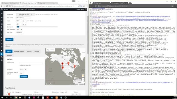Image resolution: width=177 pixels, height=99 pixels.
Task: Select the California map marker pin
Action: tap(63, 68)
